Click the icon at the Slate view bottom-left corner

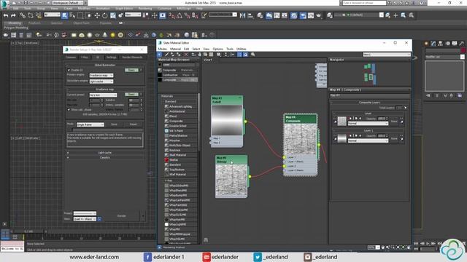(x=206, y=239)
